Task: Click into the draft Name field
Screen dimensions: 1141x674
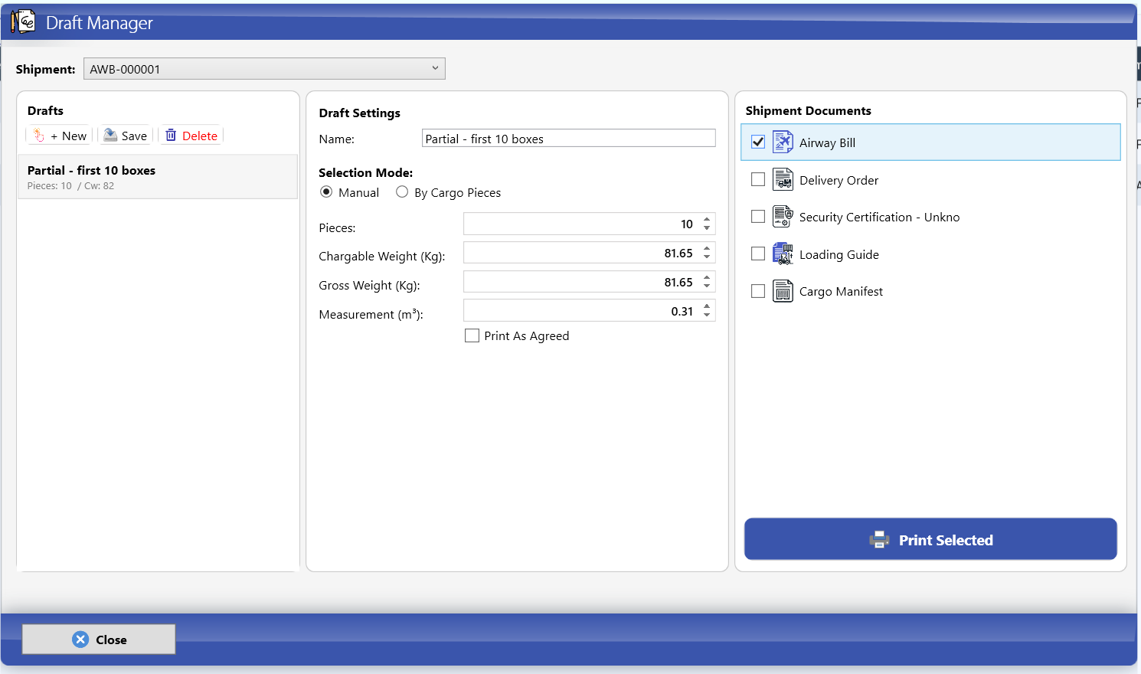Action: (569, 139)
